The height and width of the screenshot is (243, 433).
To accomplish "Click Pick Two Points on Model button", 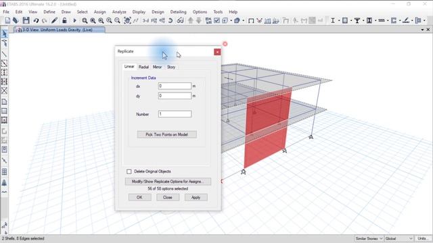I will 167,134.
